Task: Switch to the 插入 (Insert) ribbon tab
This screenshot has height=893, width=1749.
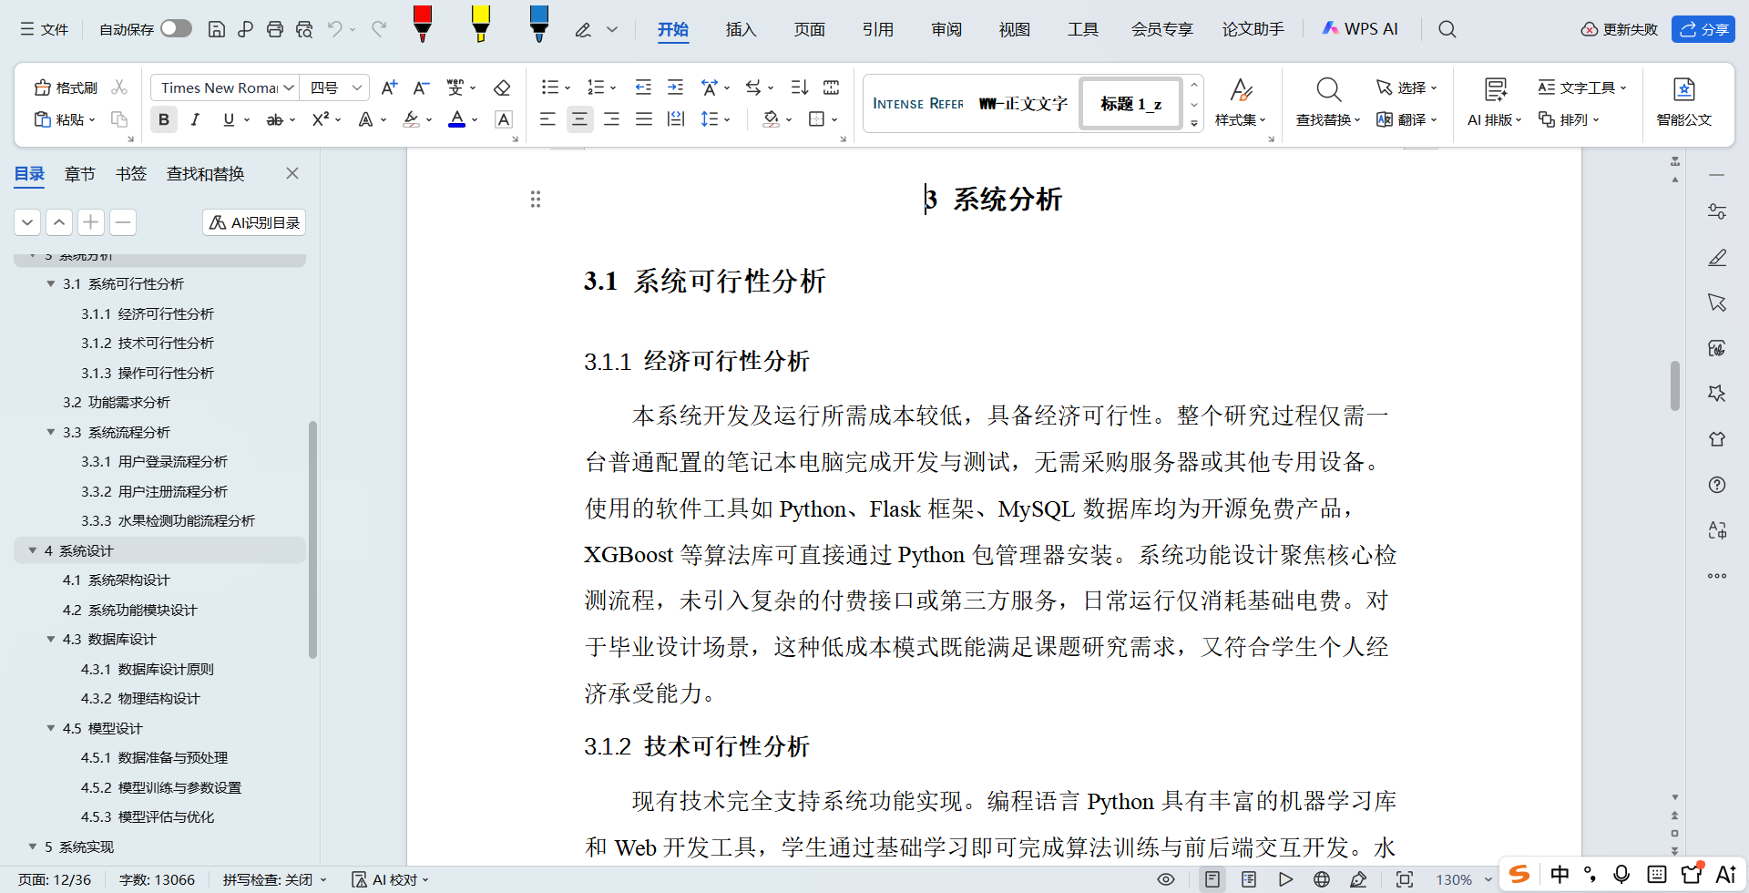Action: coord(741,29)
